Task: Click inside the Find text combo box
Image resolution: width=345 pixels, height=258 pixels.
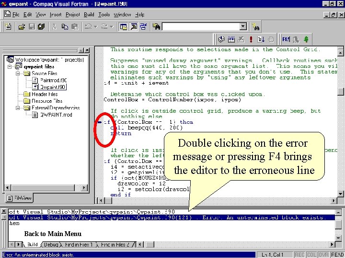Action: (201, 27)
